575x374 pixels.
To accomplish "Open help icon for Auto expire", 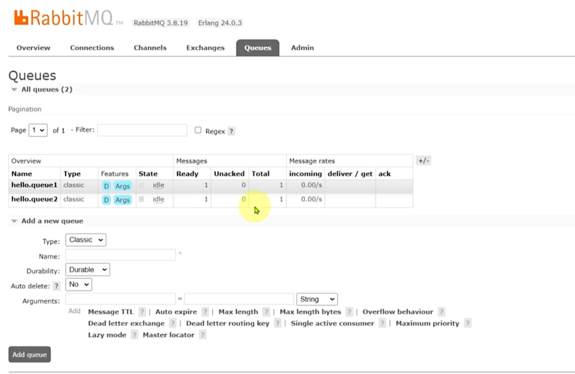I will 205,312.
